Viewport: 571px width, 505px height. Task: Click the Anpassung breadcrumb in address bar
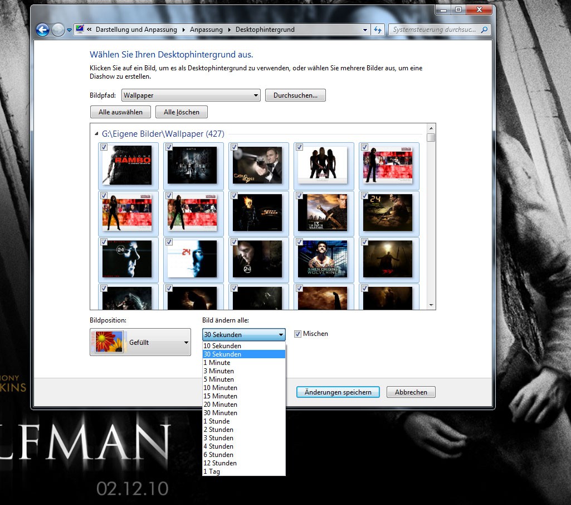pos(206,30)
